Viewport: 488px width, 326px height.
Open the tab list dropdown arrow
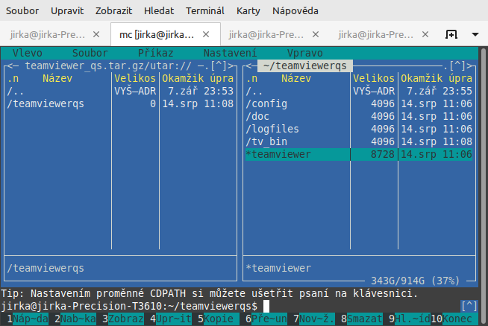tap(475, 34)
